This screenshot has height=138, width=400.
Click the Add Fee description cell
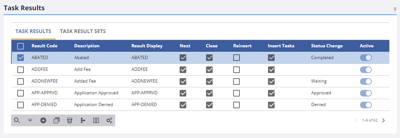82,69
